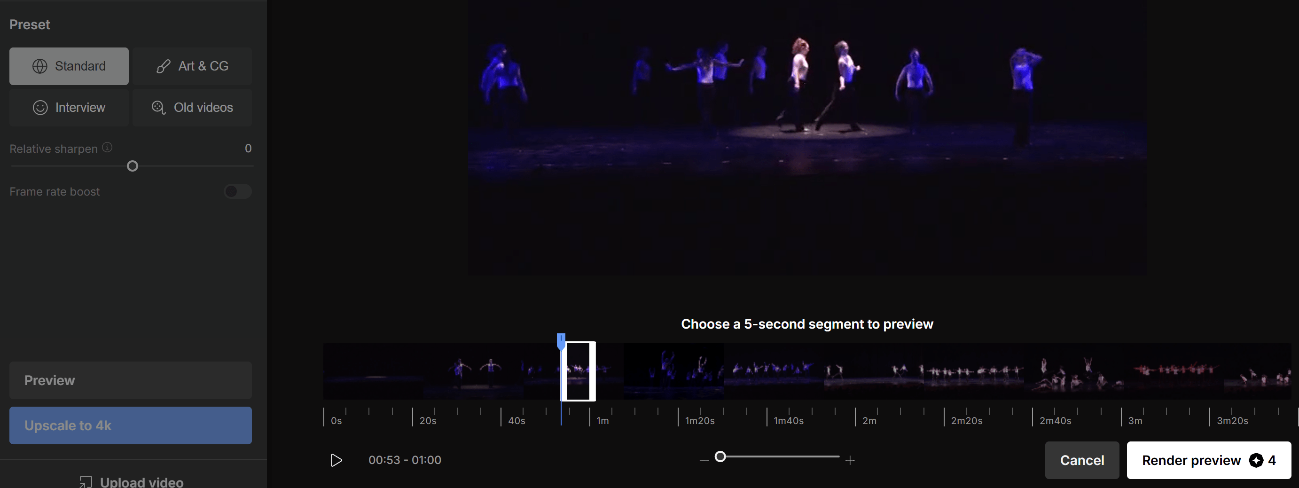Pick the Interview preset
This screenshot has width=1299, height=488.
point(69,108)
